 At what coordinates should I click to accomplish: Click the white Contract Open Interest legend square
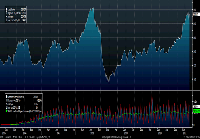coord(6,97)
